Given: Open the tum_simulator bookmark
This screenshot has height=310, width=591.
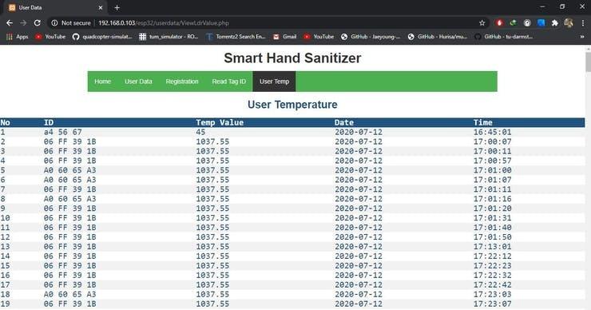Looking at the screenshot, I should coord(169,37).
